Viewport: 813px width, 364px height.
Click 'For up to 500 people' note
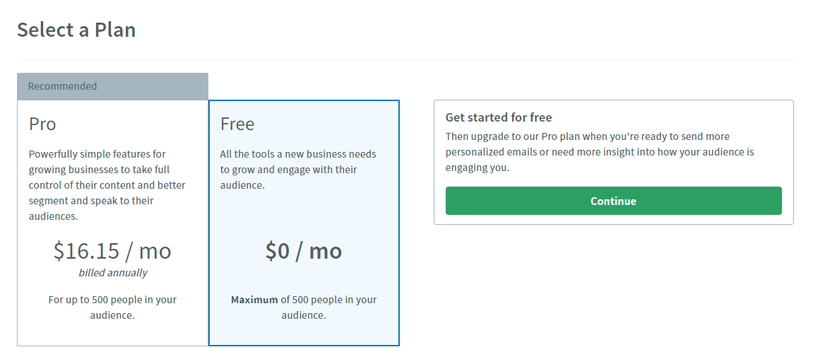[x=112, y=307]
